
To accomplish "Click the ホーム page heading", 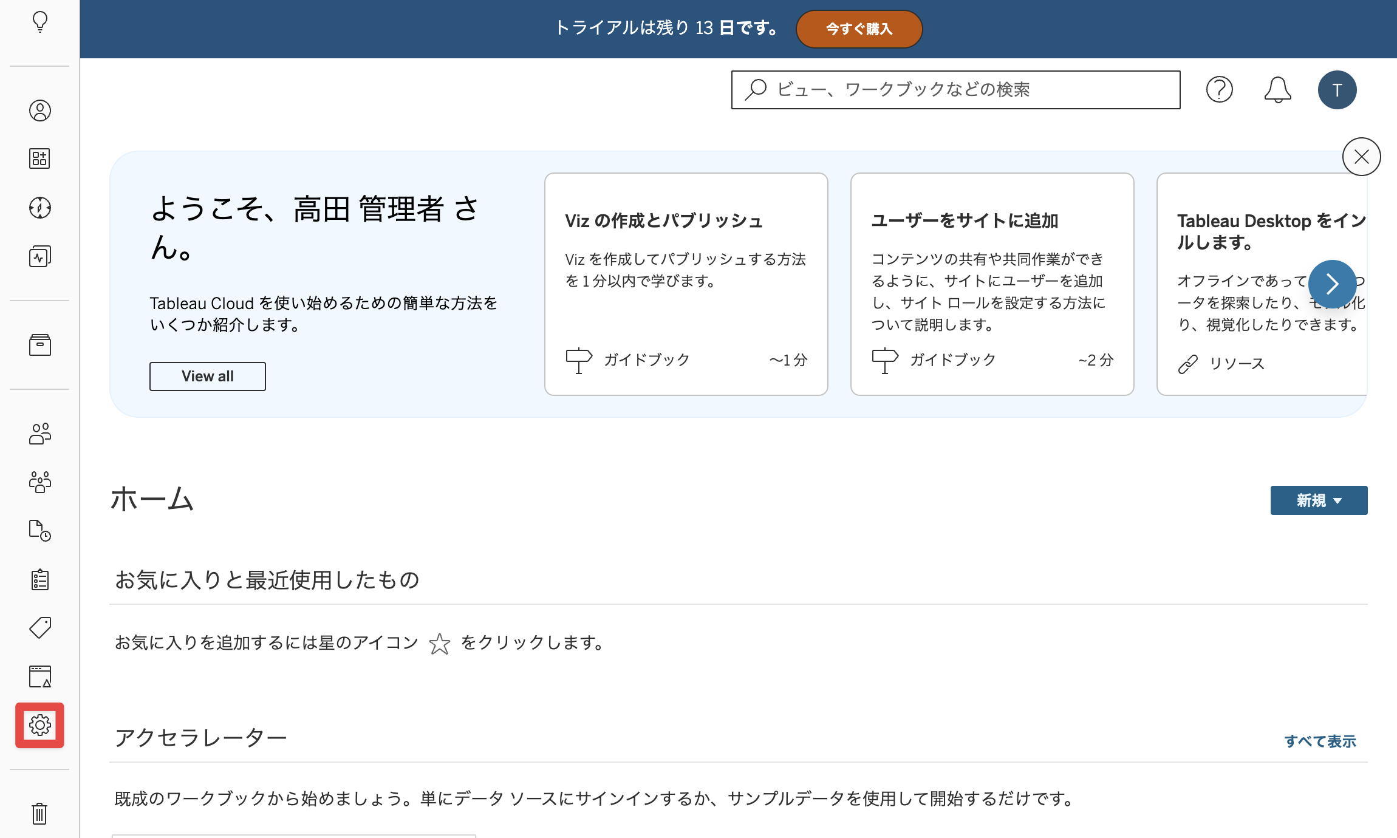I will [x=152, y=499].
